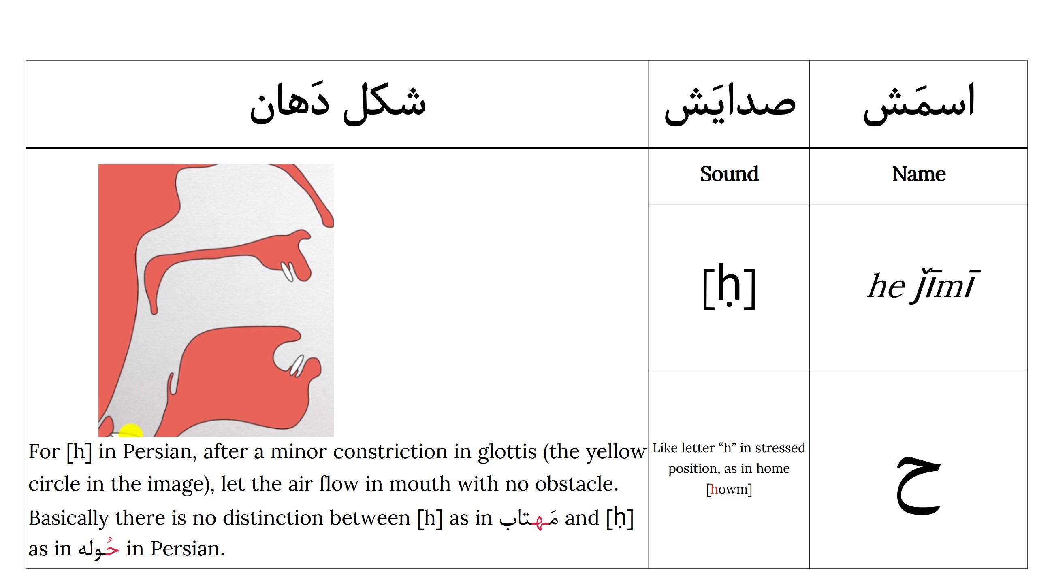Click the large [ḥ] phonetic symbol cell
The width and height of the screenshot is (1037, 583).
tap(729, 287)
